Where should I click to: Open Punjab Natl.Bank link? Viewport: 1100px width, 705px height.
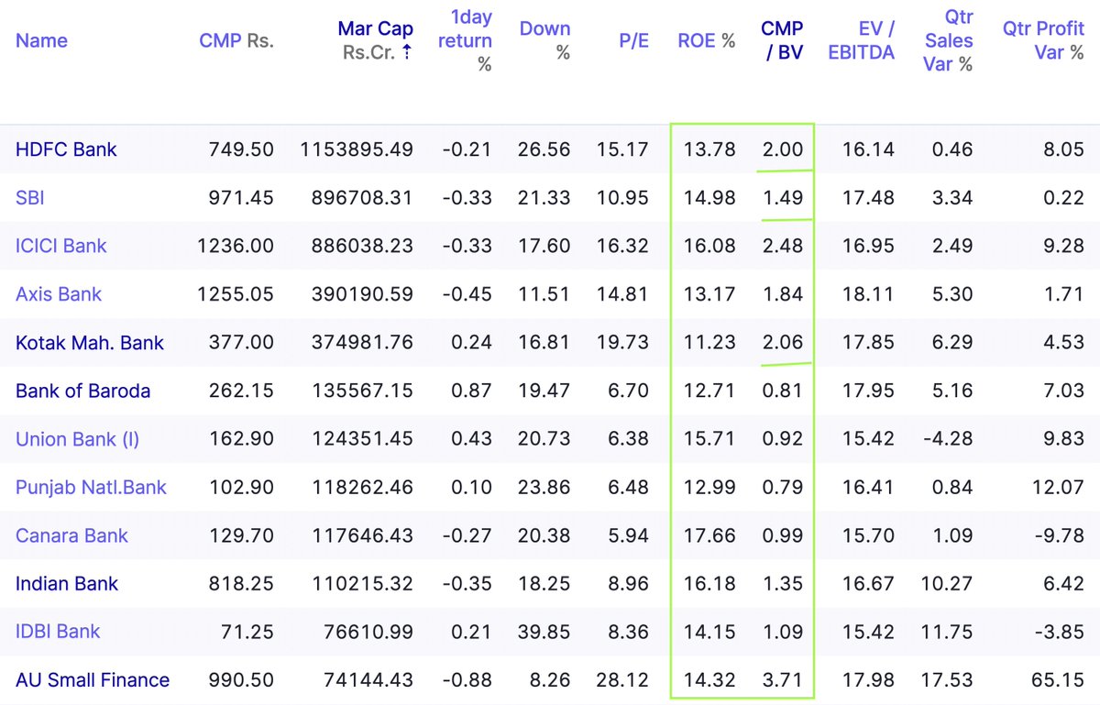click(92, 488)
